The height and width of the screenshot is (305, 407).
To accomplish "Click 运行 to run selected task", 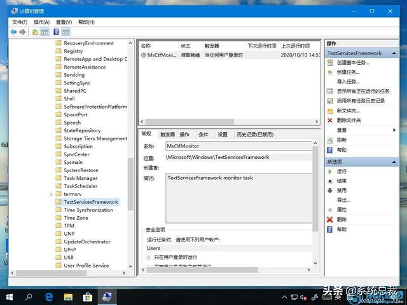I will click(341, 172).
